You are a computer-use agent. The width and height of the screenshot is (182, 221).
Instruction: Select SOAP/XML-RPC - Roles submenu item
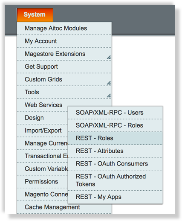(115, 125)
